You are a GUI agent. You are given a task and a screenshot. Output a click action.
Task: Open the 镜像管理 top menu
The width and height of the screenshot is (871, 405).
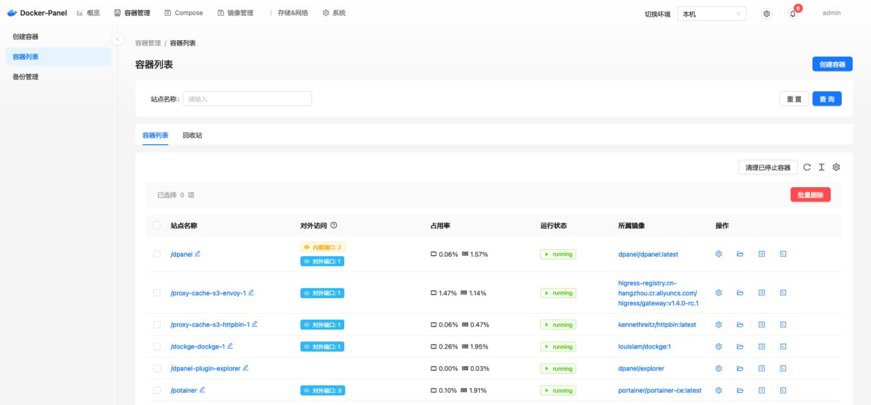click(235, 13)
